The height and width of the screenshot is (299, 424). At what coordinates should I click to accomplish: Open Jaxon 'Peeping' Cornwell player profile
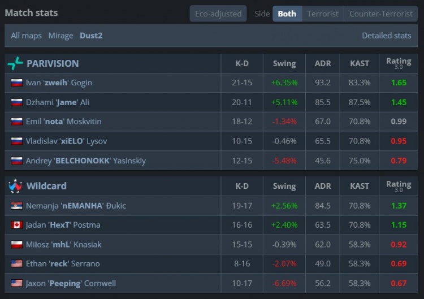70,283
